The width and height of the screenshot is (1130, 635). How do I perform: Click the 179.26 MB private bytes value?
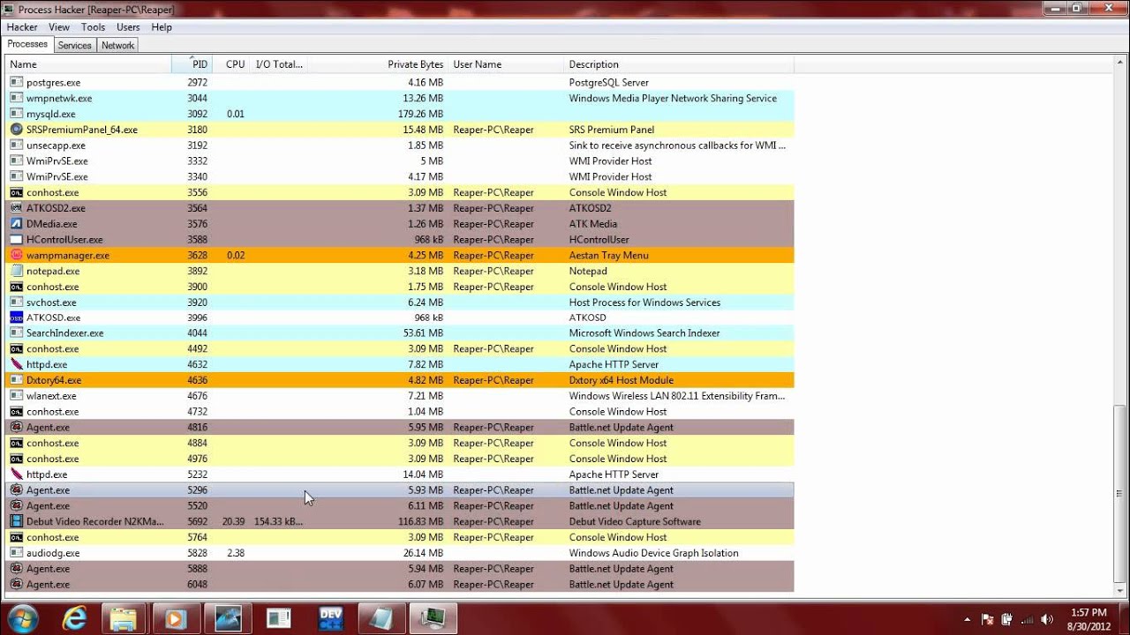point(420,114)
